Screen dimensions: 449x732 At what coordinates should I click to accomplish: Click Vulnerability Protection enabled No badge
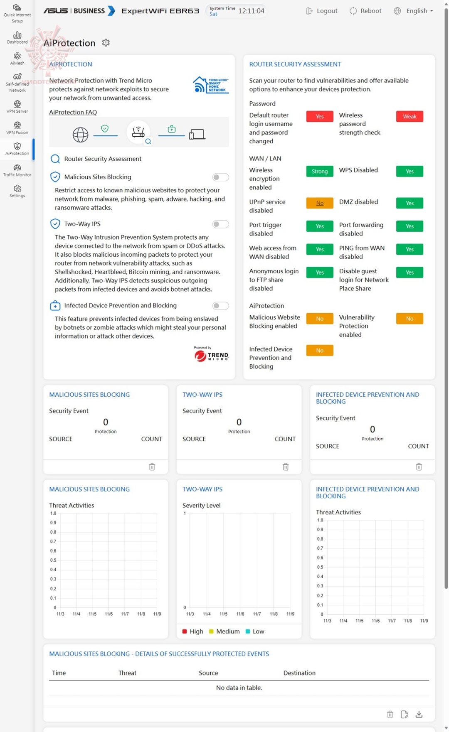point(410,319)
